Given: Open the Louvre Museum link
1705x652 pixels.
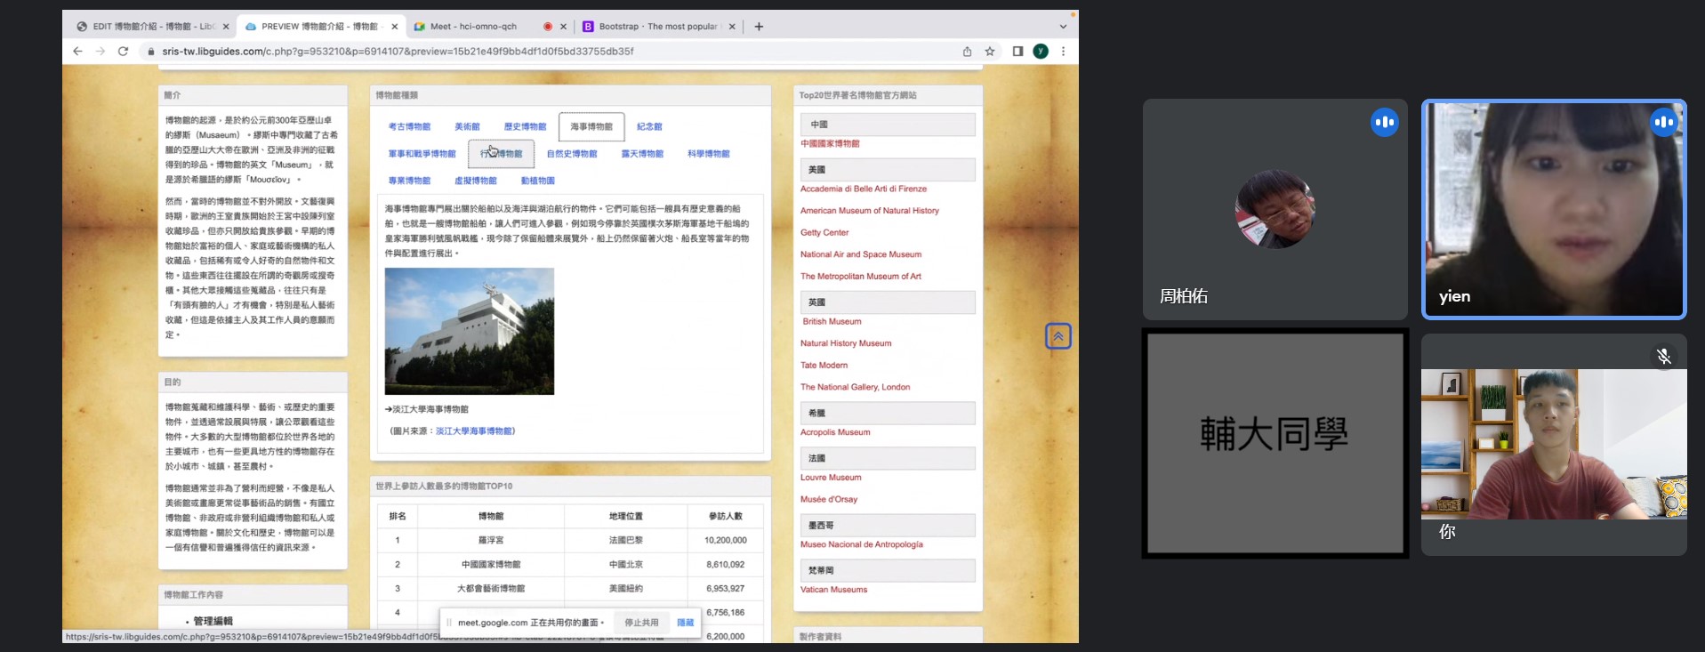Looking at the screenshot, I should pos(831,478).
